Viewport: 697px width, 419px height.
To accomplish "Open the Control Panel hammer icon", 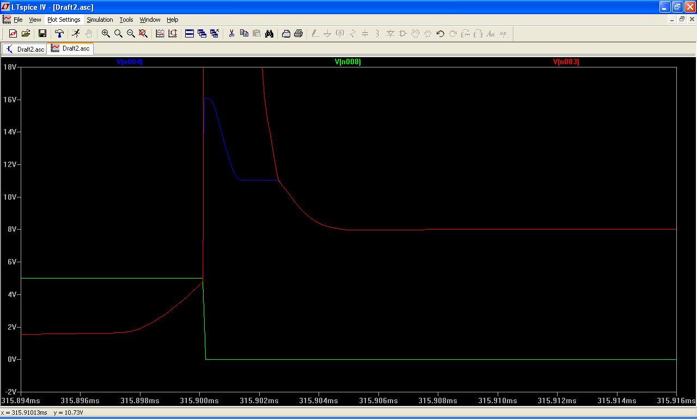I will pos(59,34).
